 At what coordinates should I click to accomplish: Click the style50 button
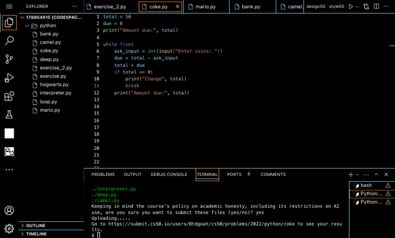[336, 7]
